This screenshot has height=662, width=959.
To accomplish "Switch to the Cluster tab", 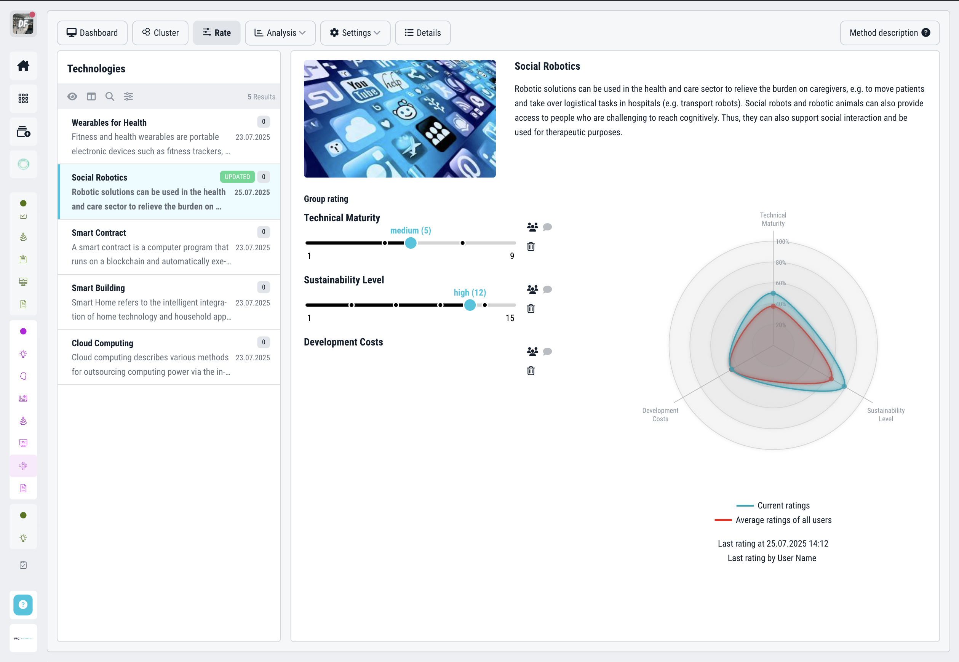I will point(160,33).
